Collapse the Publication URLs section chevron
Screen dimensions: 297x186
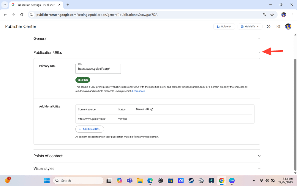click(259, 53)
